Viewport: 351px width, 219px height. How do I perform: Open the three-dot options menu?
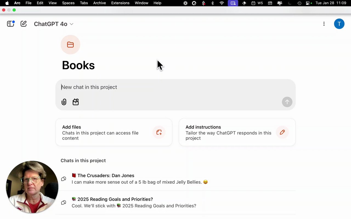(x=324, y=24)
